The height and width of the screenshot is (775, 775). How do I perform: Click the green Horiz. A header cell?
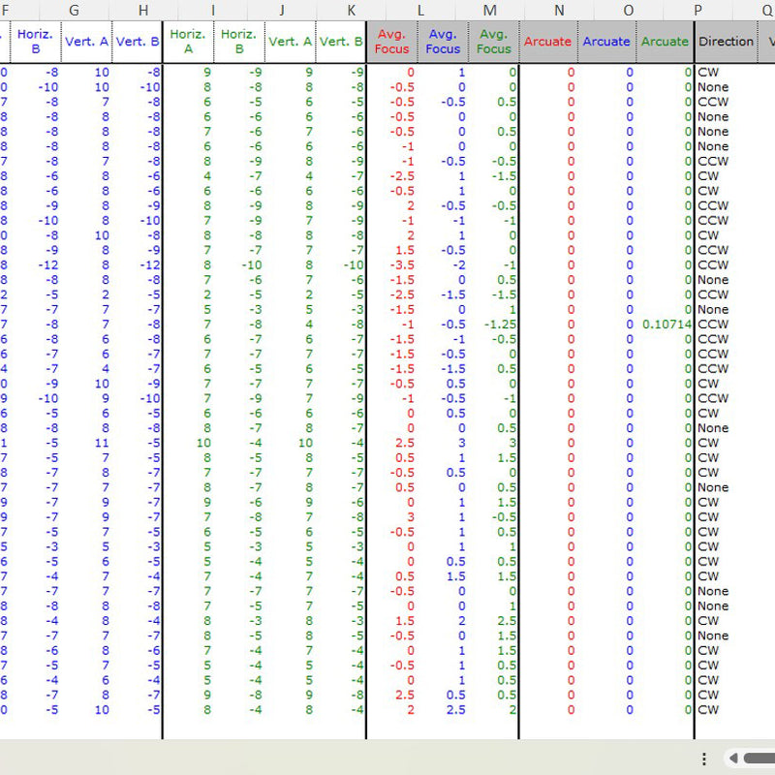(x=188, y=42)
